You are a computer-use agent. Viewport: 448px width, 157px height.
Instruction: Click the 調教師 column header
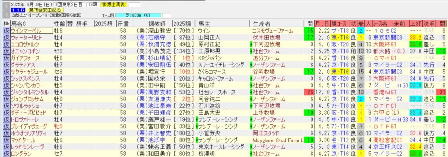coord(153,24)
